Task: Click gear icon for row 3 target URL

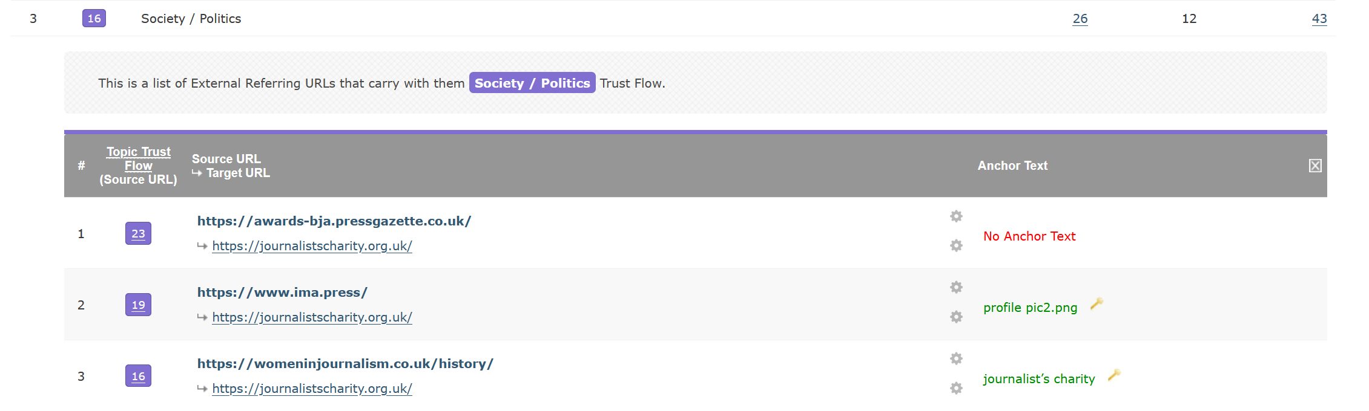Action: tap(956, 388)
